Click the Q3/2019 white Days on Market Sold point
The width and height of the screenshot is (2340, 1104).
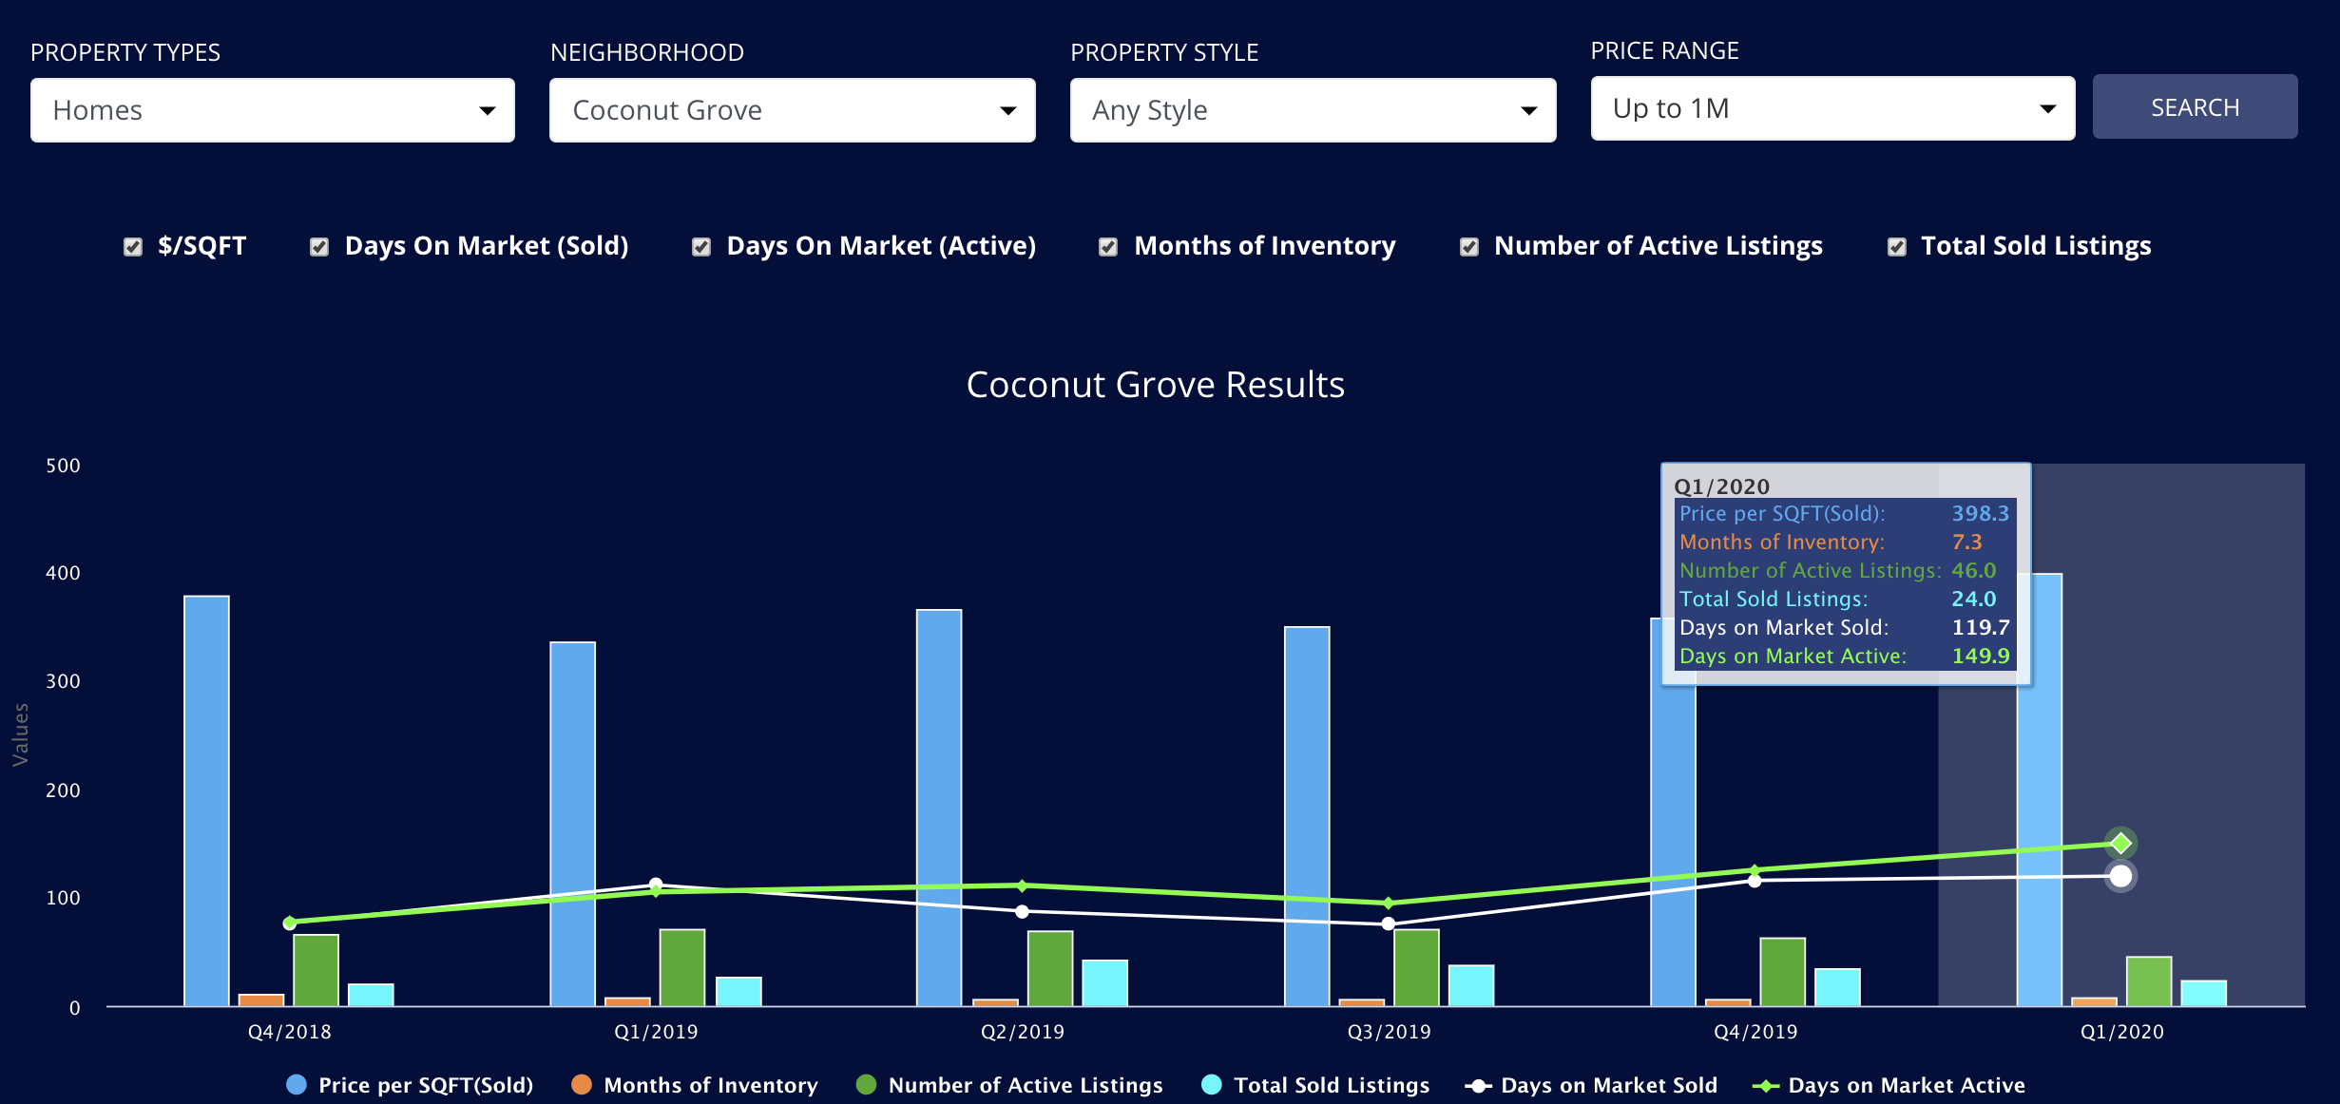coord(1389,923)
